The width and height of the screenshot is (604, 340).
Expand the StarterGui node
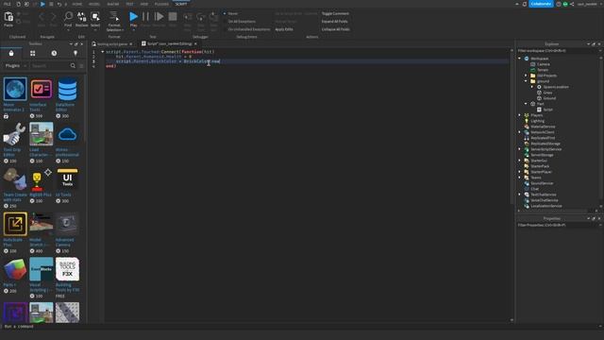520,161
